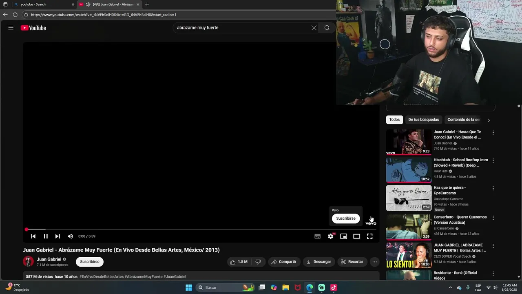Image resolution: width=522 pixels, height=294 pixels.
Task: Close the Juan Gabriel browser tab
Action: (138, 4)
